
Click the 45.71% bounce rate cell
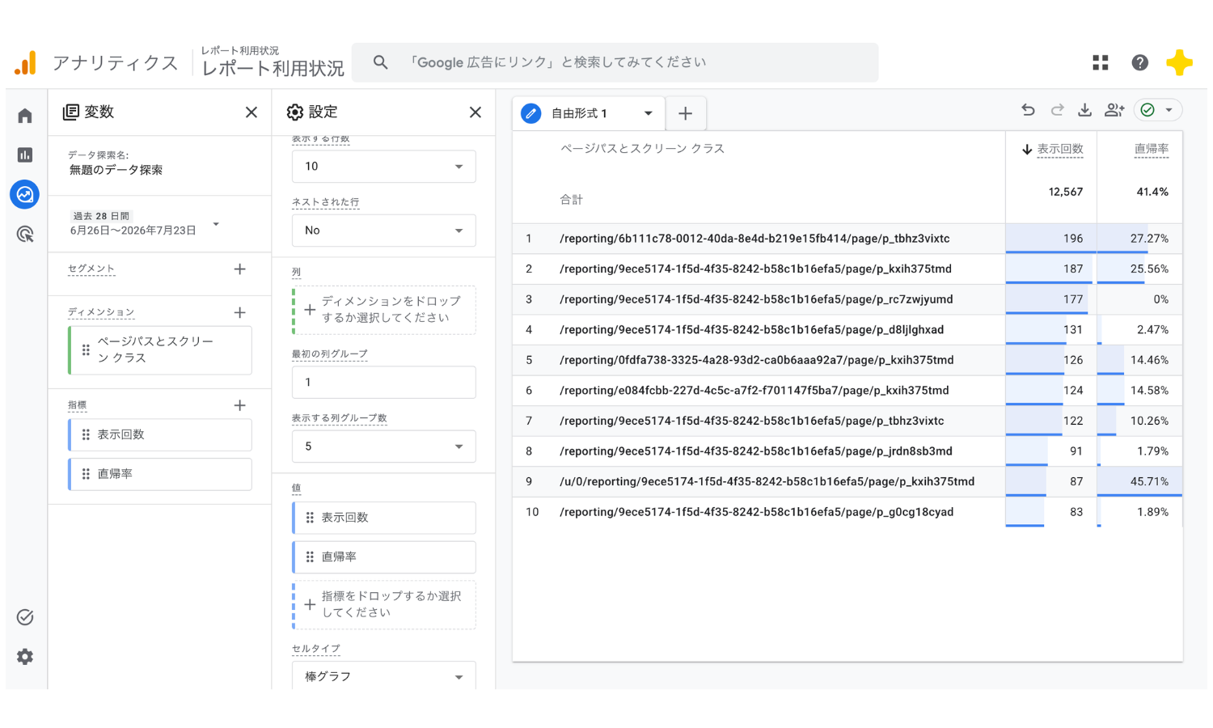tap(1139, 482)
